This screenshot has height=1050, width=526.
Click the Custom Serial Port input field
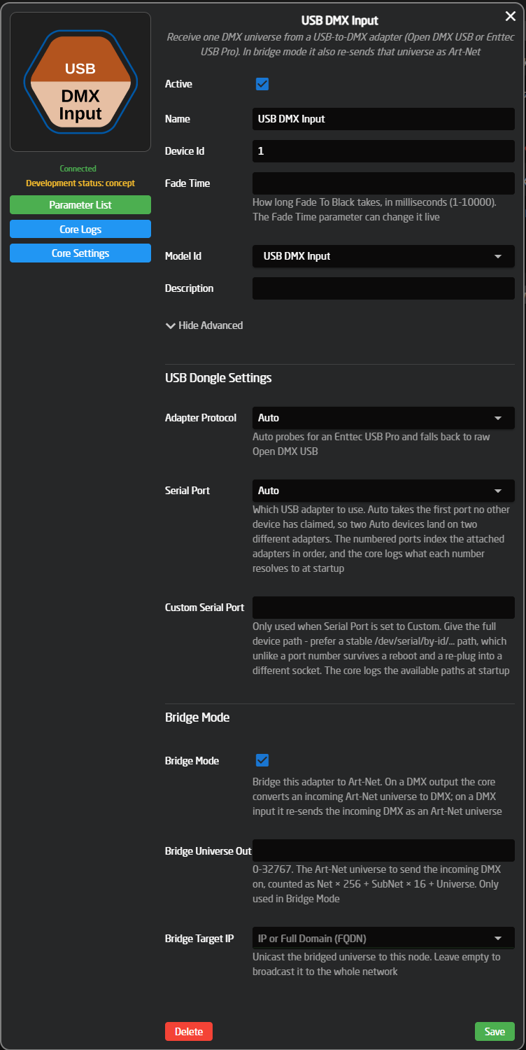[383, 608]
